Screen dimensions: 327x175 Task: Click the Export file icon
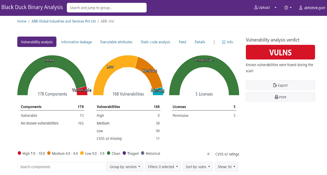tap(275, 85)
